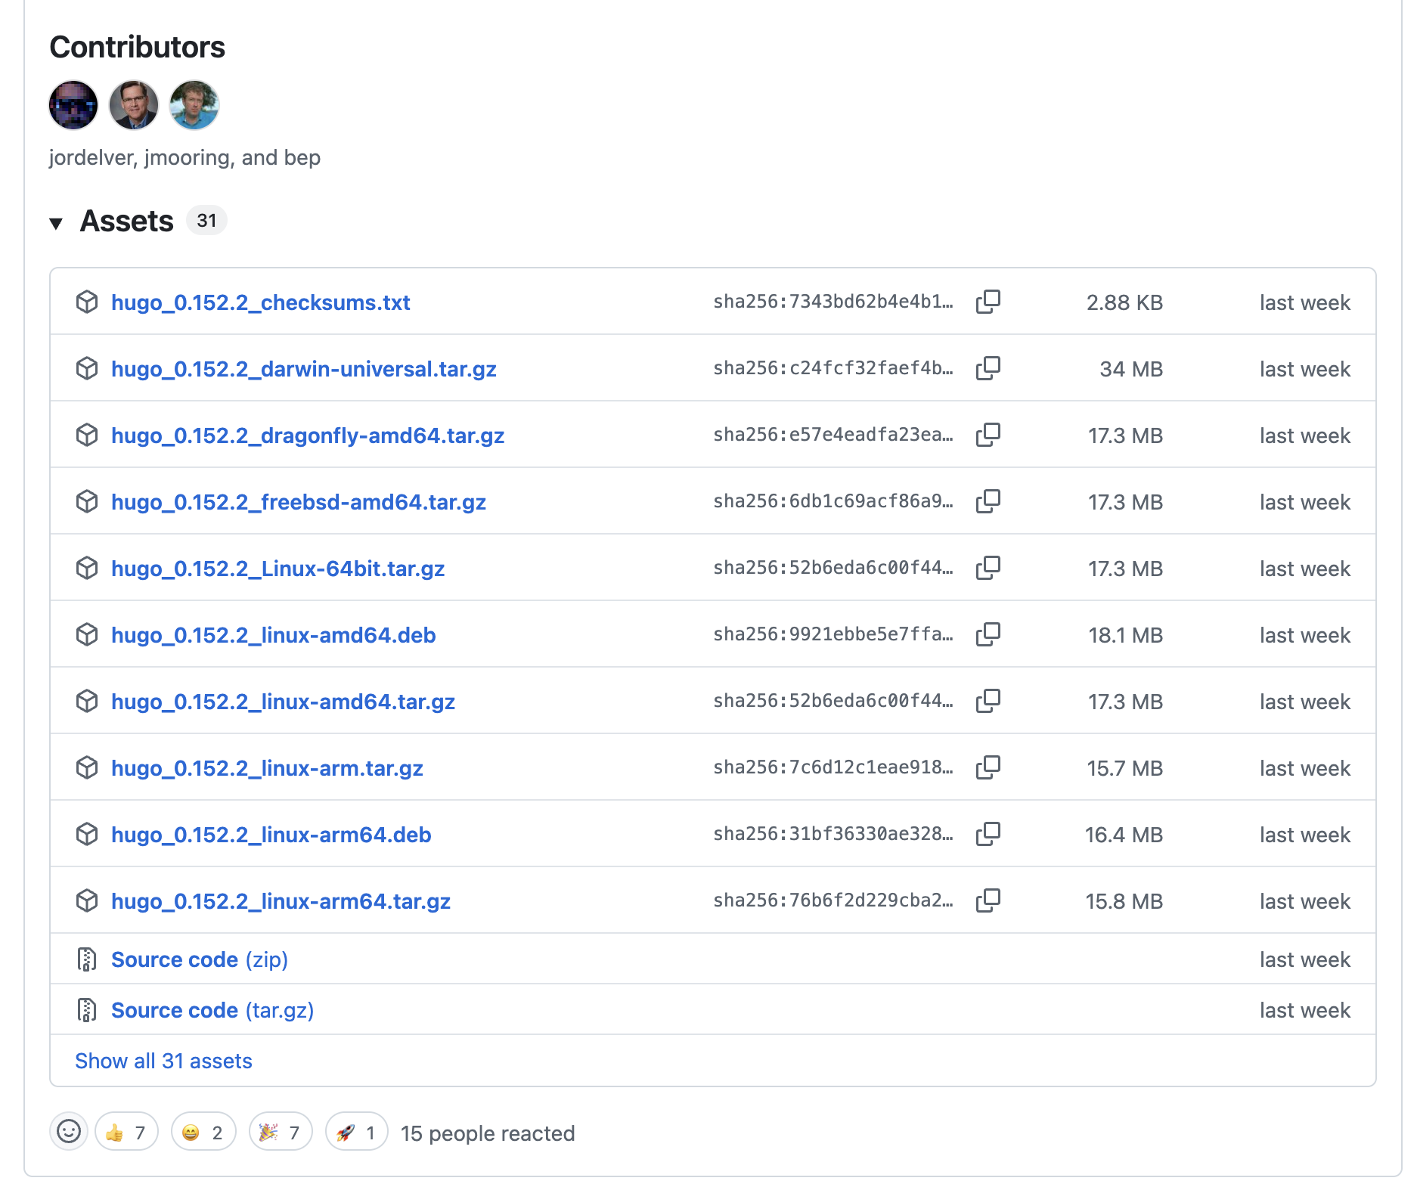The image size is (1417, 1187).
Task: Download hugo_0.152.2_linux-arm.tar.gz
Action: pos(267,768)
